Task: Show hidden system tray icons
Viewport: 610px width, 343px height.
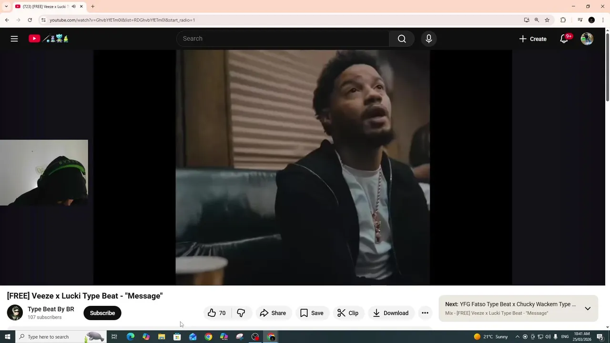Action: tap(518, 337)
